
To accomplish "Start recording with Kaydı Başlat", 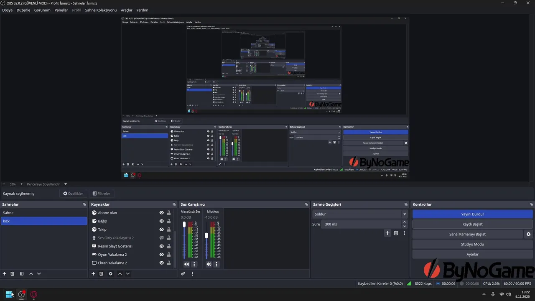I will pos(473,224).
